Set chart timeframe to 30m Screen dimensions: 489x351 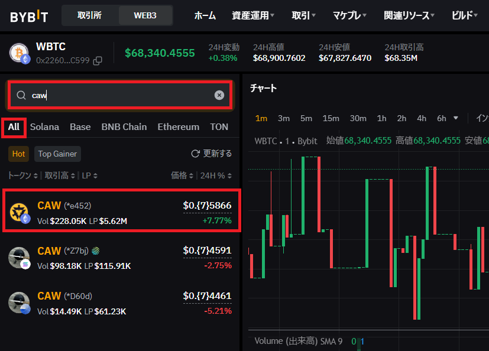358,118
